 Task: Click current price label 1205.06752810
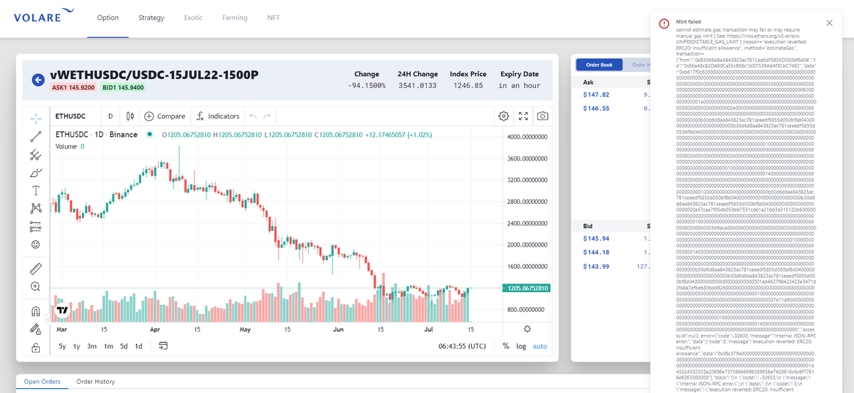pyautogui.click(x=526, y=289)
